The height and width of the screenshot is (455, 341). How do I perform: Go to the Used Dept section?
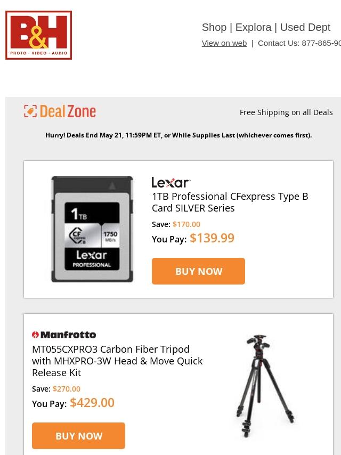click(x=305, y=27)
